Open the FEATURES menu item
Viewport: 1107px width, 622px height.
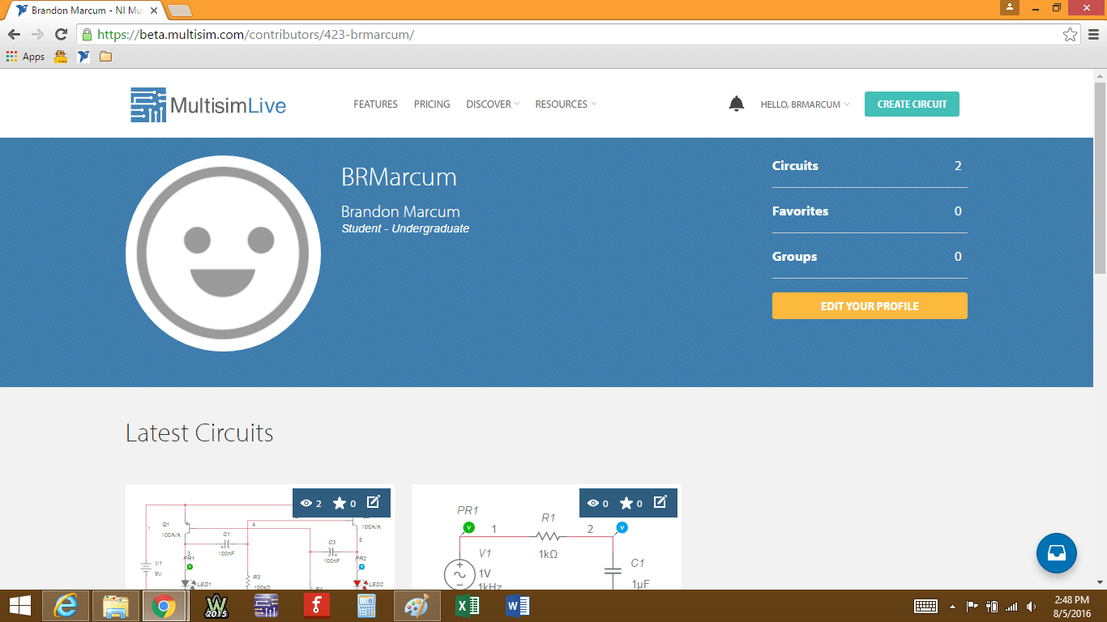(375, 104)
